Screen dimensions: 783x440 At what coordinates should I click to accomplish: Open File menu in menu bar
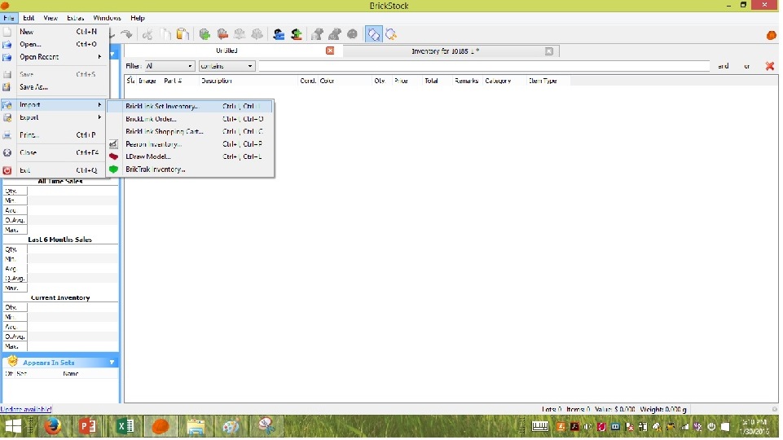[9, 18]
